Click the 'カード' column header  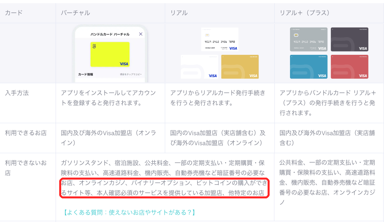pyautogui.click(x=14, y=13)
